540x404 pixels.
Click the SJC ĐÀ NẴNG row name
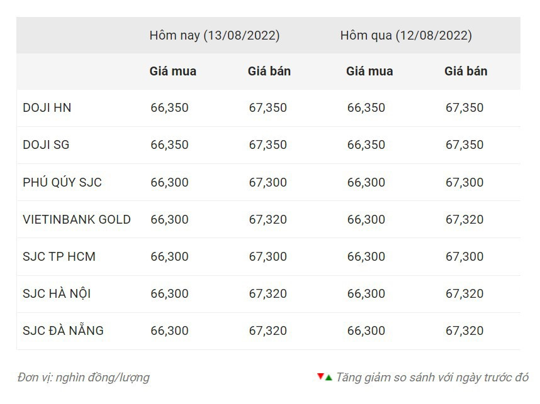click(x=63, y=330)
